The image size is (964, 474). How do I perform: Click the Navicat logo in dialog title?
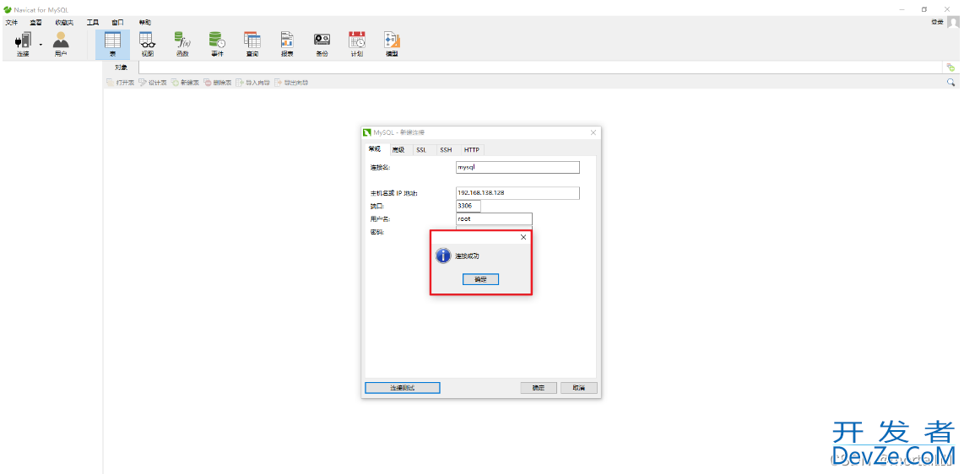[367, 132]
